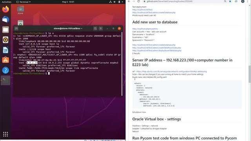Open the browser three-dot menu
This screenshot has width=251, height=141.
(x=247, y=2)
